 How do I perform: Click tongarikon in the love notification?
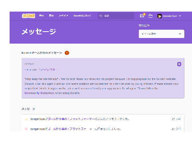point(38,129)
